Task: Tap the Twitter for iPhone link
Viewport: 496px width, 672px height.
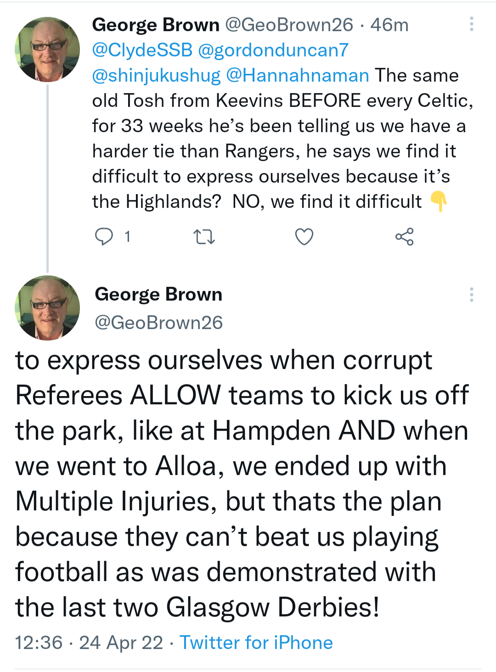Action: click(x=256, y=643)
